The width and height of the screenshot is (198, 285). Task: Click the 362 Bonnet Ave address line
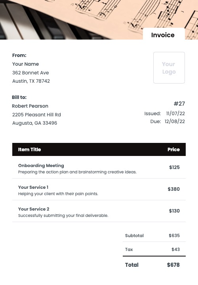30,73
